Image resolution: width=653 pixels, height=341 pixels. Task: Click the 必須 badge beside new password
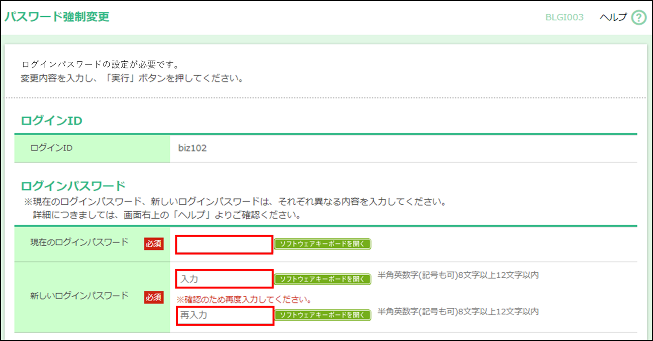pyautogui.click(x=153, y=297)
